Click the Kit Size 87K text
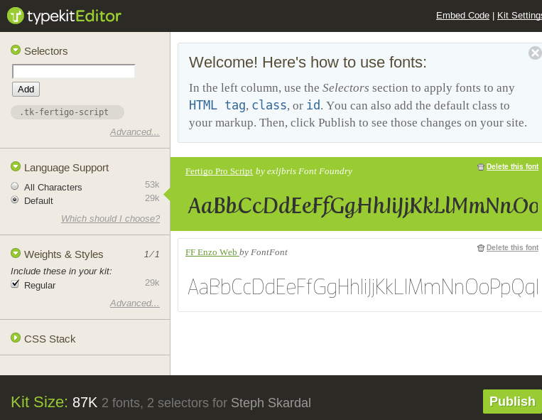This screenshot has width=542, height=420. tap(54, 402)
